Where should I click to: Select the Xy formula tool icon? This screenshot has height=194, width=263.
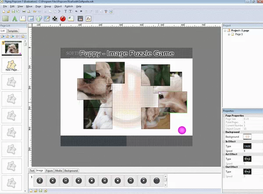coord(89,18)
